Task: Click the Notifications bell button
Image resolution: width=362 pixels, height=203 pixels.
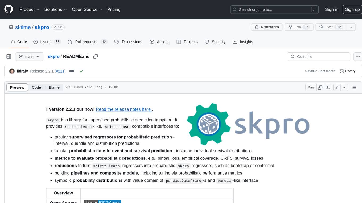Action: click(x=267, y=27)
